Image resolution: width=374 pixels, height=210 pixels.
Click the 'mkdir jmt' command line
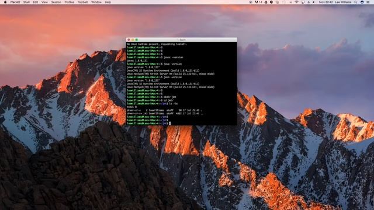coord(151,97)
